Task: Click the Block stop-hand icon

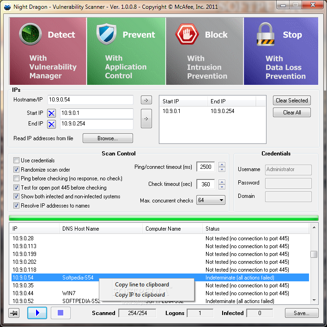Action: click(x=187, y=34)
